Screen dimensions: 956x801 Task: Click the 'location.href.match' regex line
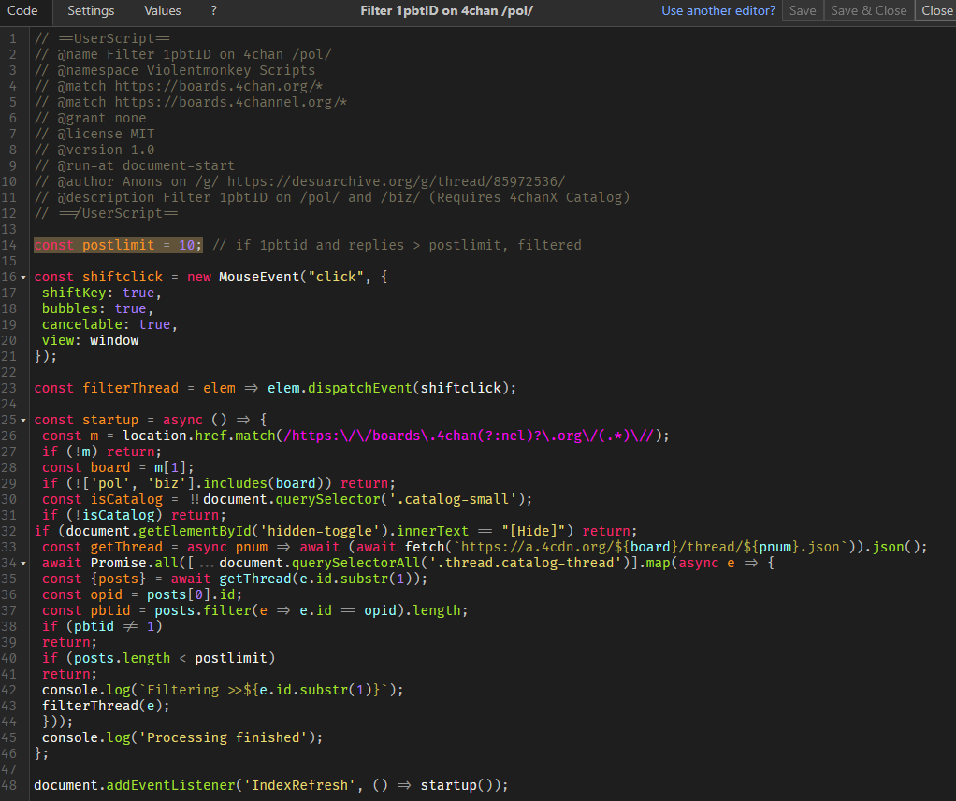tap(356, 436)
